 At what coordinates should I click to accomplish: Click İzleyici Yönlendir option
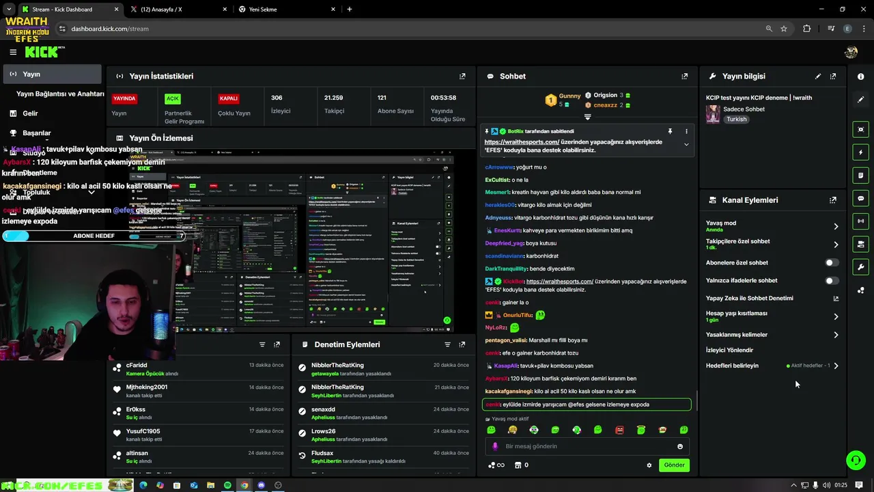(729, 350)
